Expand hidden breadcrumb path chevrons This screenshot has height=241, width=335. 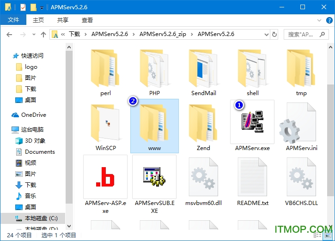pos(63,34)
